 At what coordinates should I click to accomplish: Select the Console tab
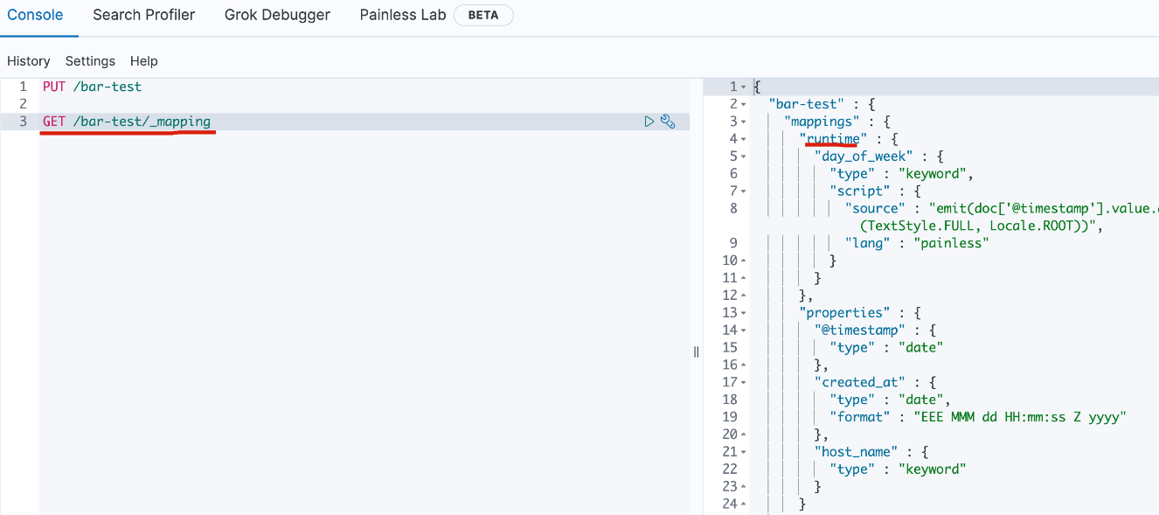(35, 15)
